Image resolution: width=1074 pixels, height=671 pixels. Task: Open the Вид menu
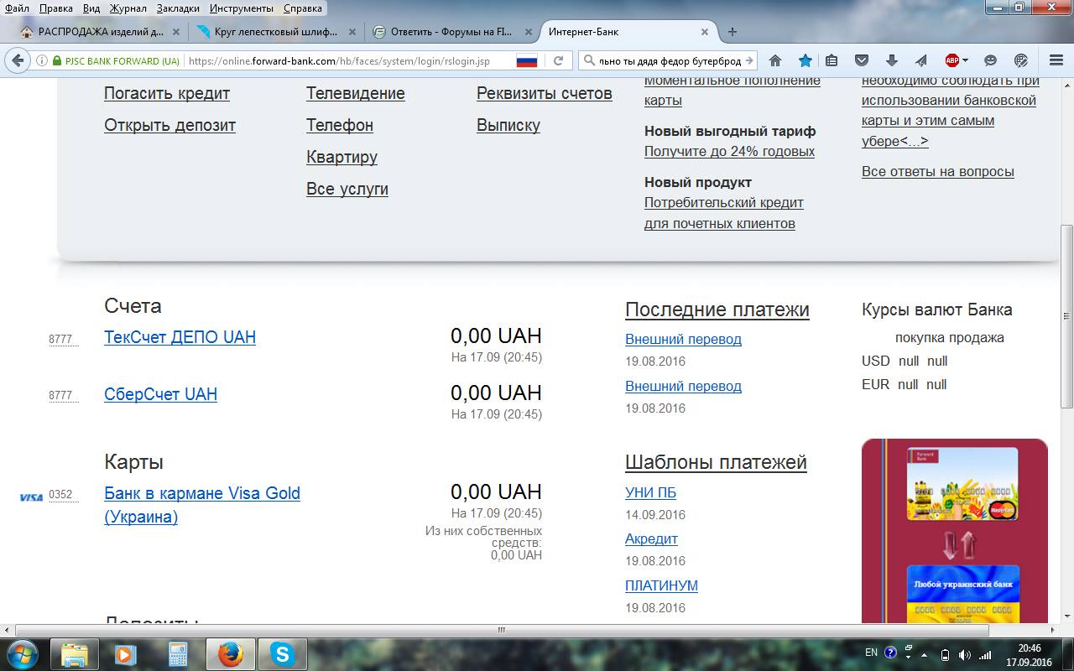point(91,8)
